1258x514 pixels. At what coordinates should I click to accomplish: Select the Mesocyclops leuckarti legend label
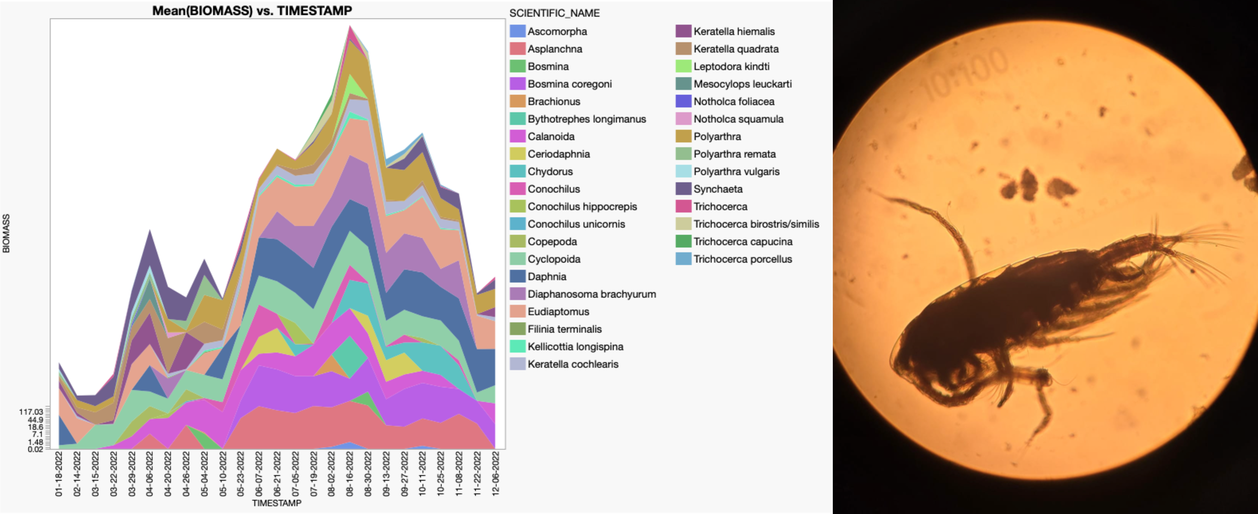pyautogui.click(x=742, y=84)
